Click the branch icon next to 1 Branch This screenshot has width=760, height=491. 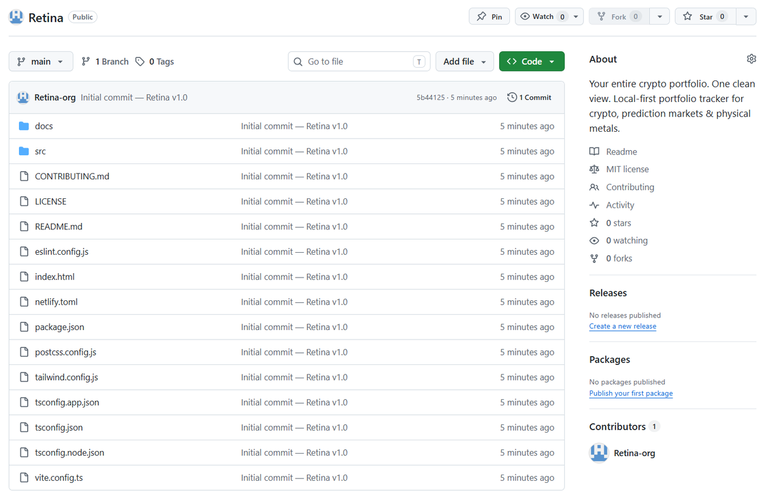click(x=85, y=61)
